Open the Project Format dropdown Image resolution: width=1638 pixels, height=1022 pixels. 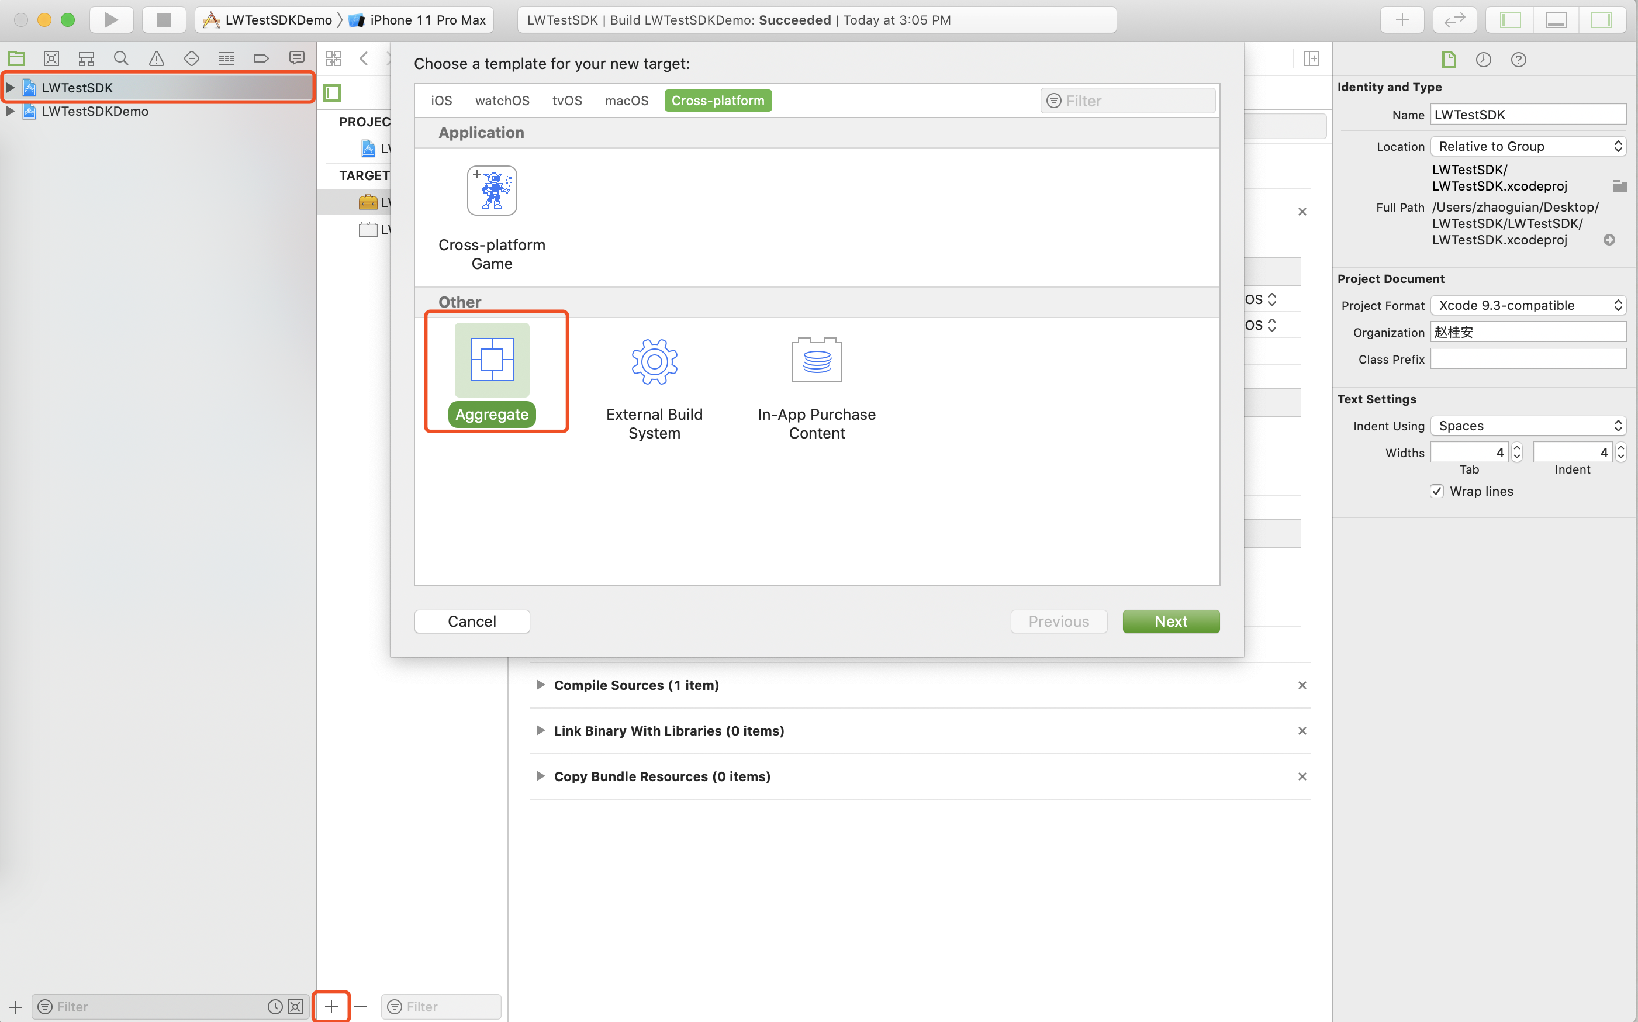(x=1528, y=306)
